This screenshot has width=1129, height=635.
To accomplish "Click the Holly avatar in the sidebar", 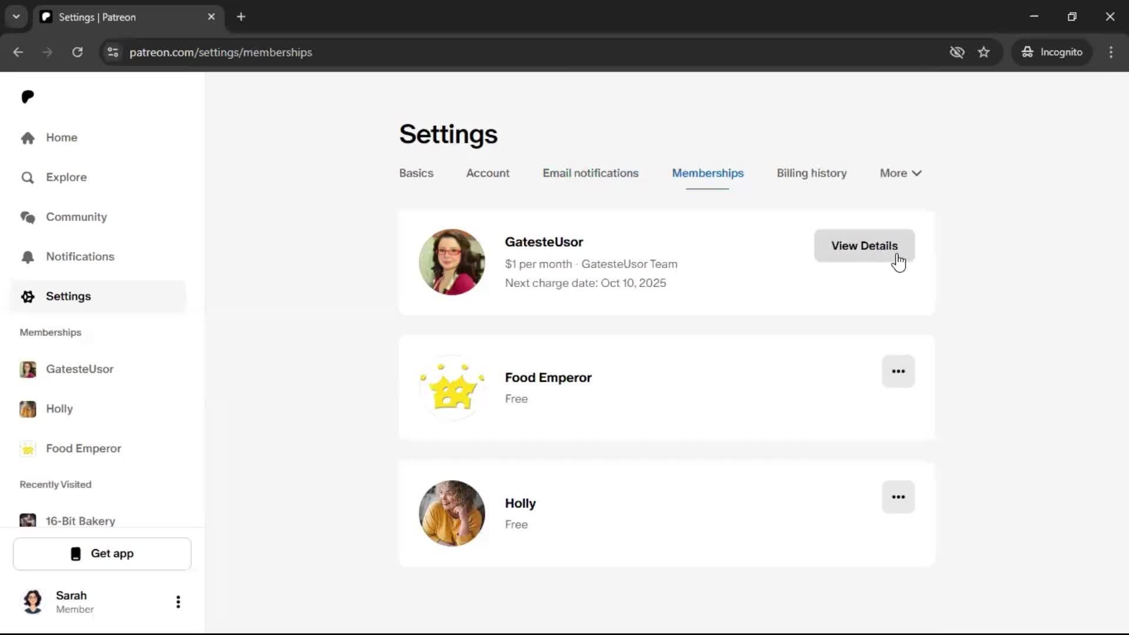I will pyautogui.click(x=28, y=409).
